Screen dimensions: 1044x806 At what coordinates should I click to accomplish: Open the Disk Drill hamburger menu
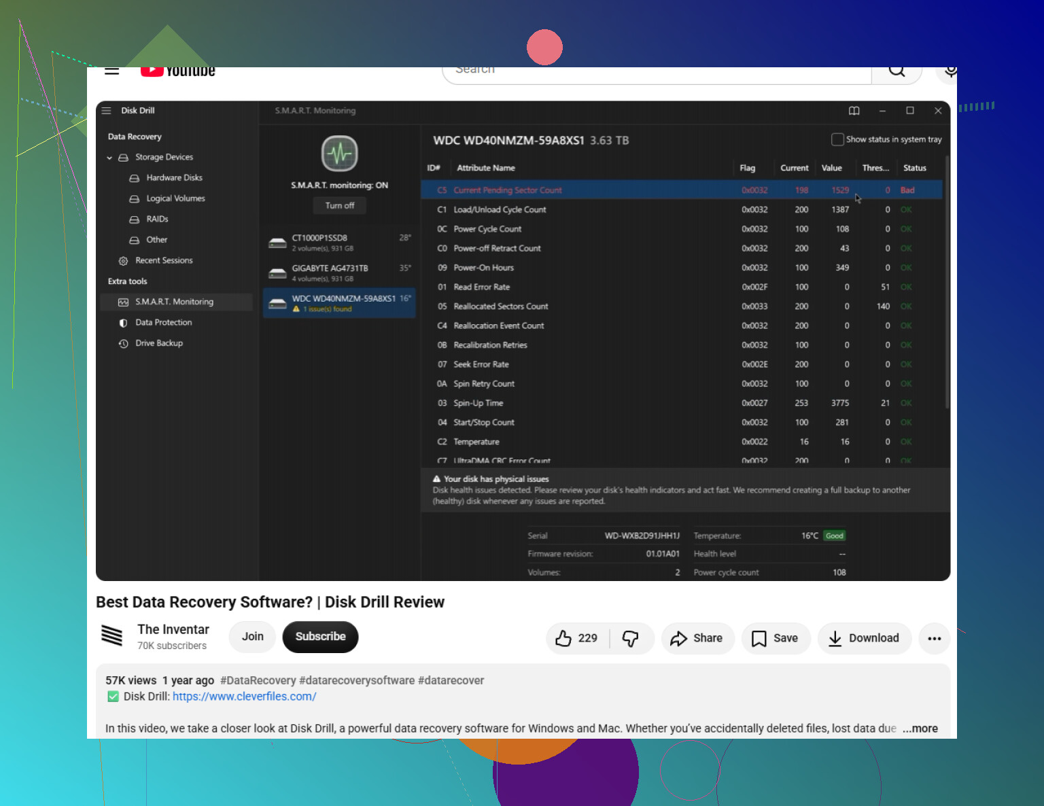click(106, 111)
